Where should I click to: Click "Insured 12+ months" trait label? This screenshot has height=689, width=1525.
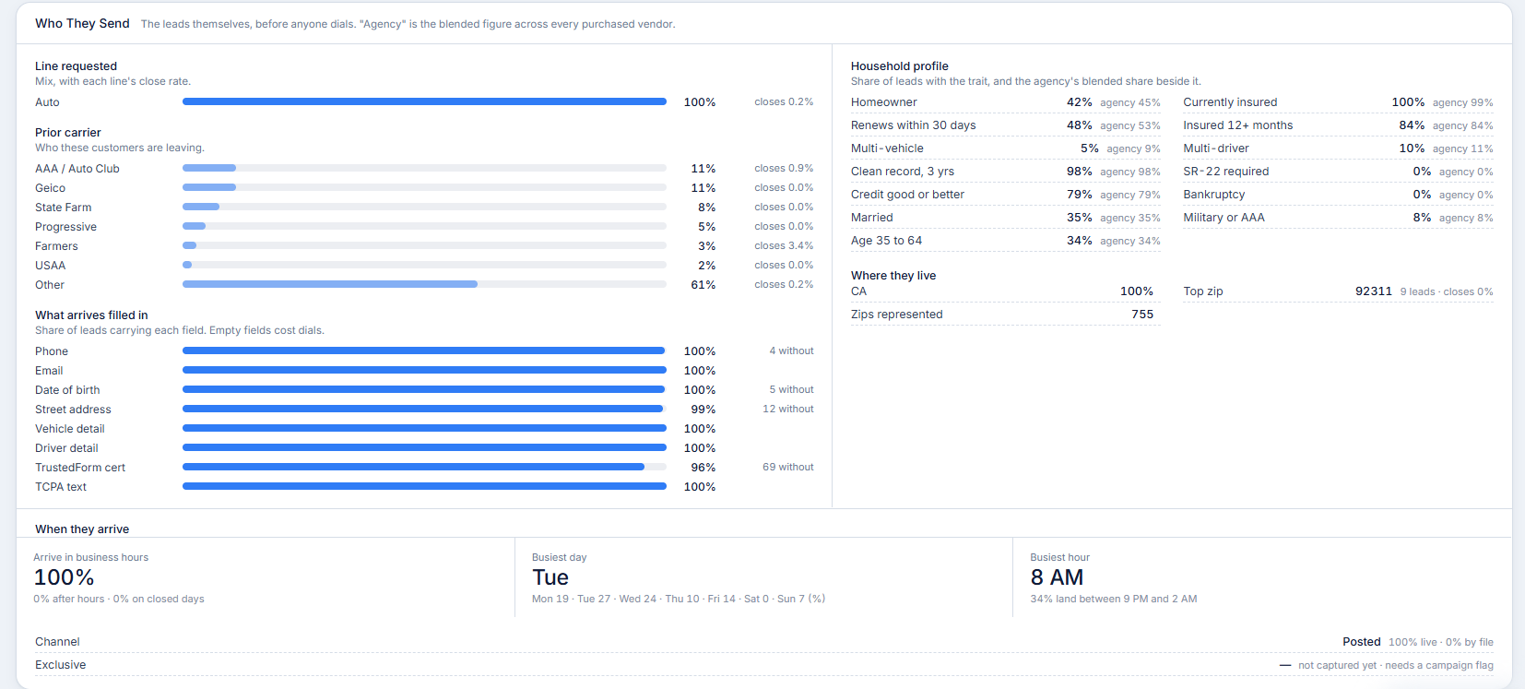(x=1238, y=125)
